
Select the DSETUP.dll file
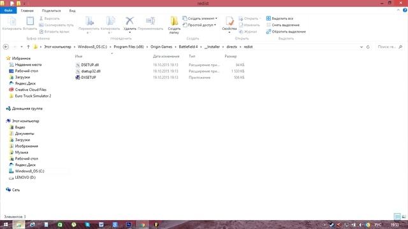[87, 65]
